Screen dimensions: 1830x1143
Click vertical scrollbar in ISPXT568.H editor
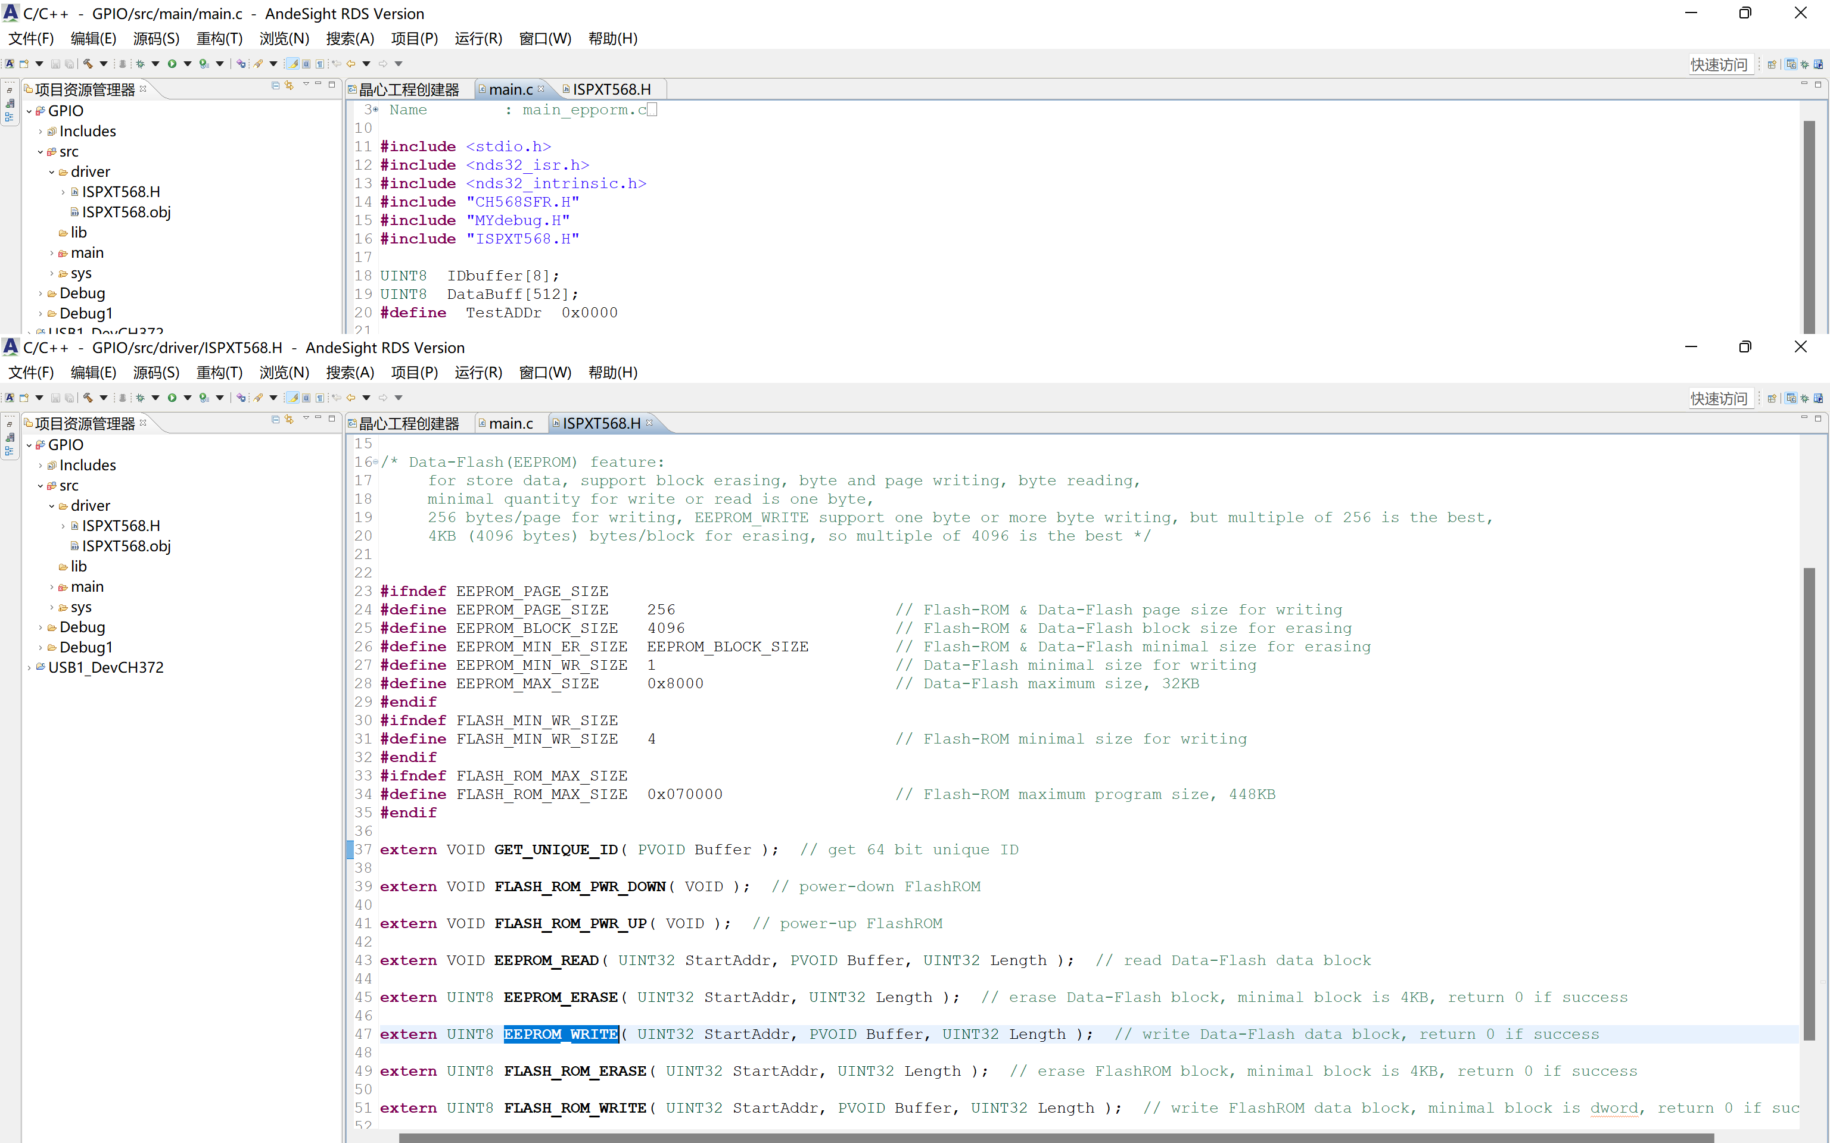tap(1809, 803)
